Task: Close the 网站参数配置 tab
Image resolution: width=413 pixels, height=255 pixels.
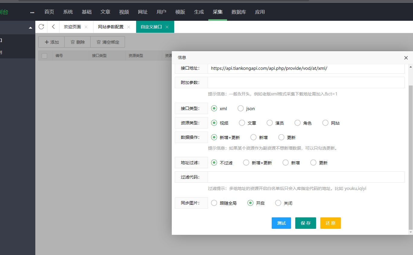Action: click(x=129, y=27)
